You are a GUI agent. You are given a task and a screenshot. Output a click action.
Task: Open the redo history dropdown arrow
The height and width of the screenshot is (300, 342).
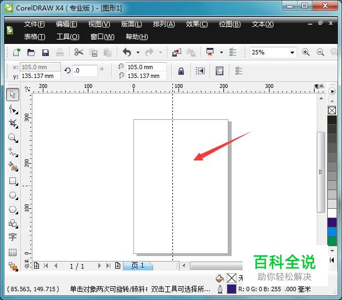pyautogui.click(x=160, y=52)
